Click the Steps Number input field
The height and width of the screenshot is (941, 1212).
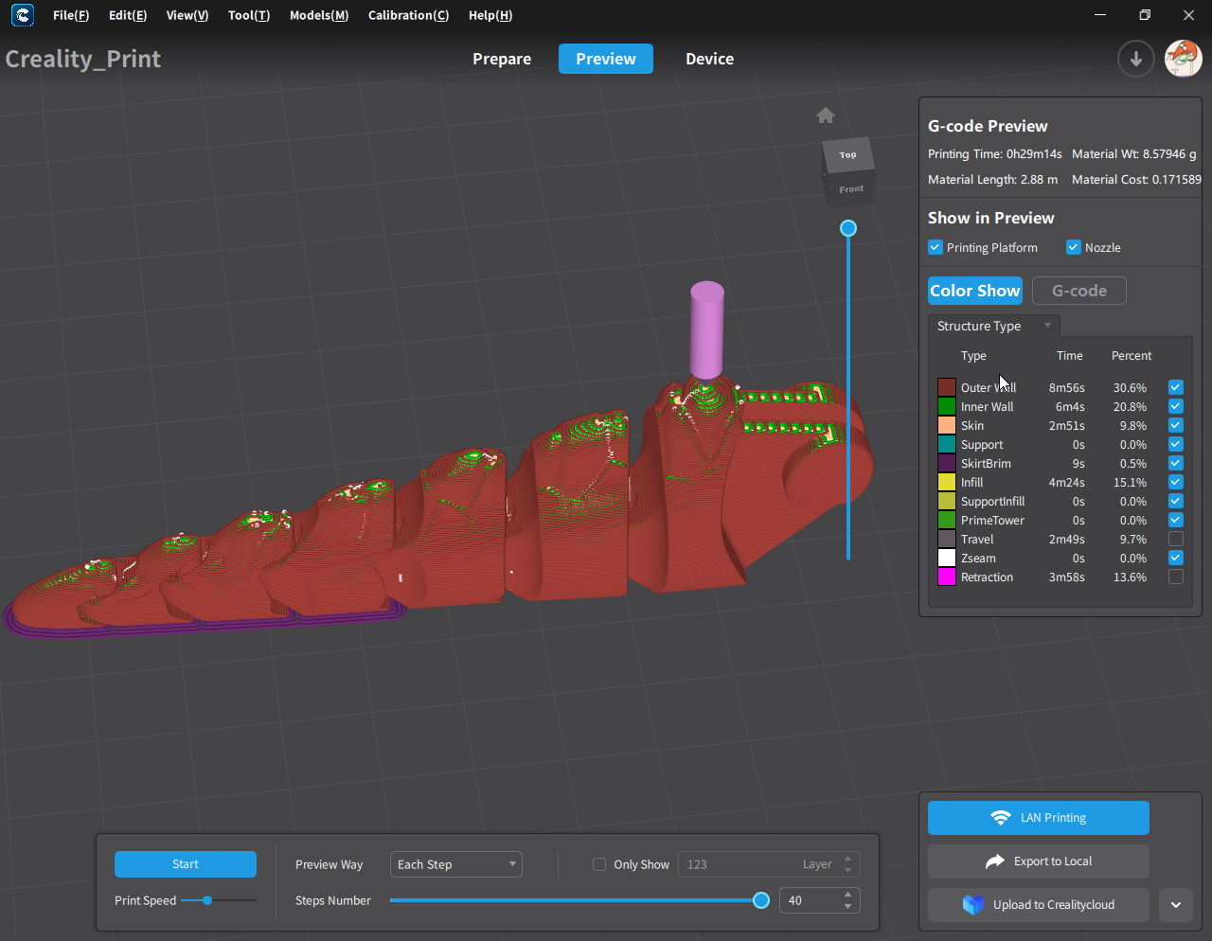point(809,900)
